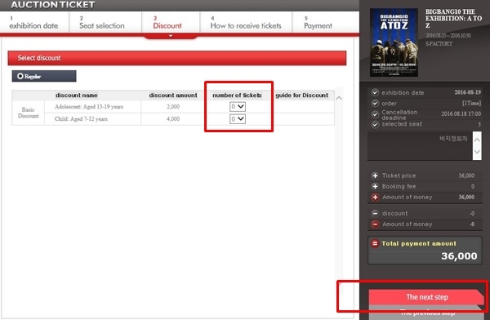Click the plus icon beside Ticket price

pos(375,176)
